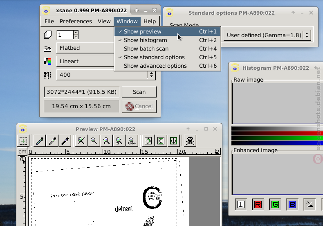This screenshot has height=226, width=323.
Task: Open the Lineart scan mode dropdown
Action: pyautogui.click(x=85, y=61)
